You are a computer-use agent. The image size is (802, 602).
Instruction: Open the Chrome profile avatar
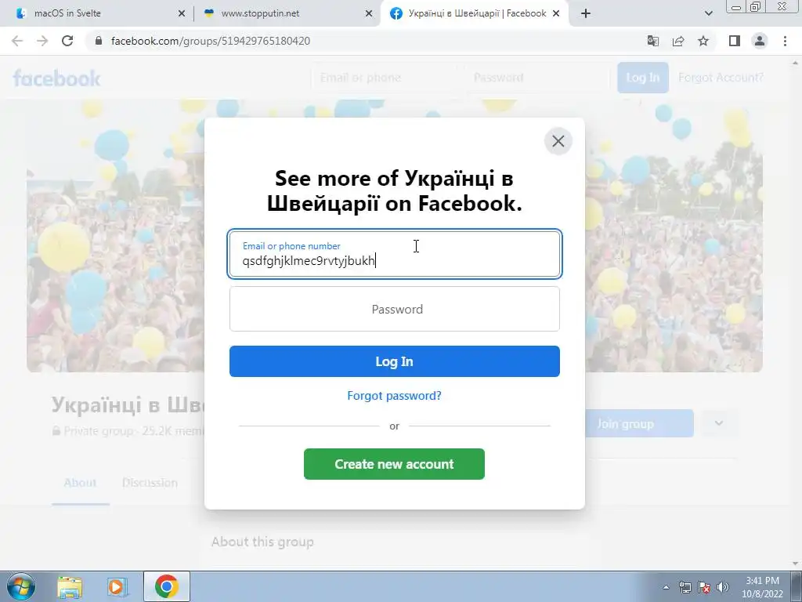pos(760,41)
